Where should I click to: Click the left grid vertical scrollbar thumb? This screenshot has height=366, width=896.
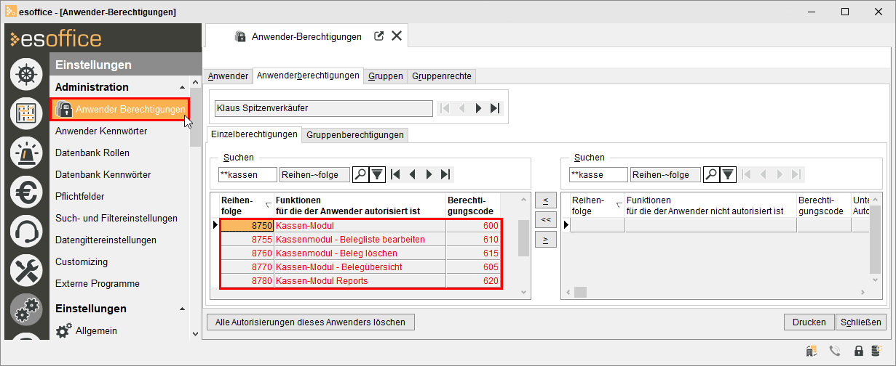(523, 238)
